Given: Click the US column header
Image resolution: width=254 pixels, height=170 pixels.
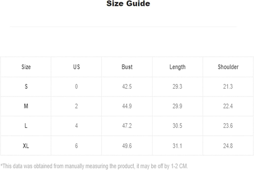Looking at the screenshot, I should pos(76,67).
